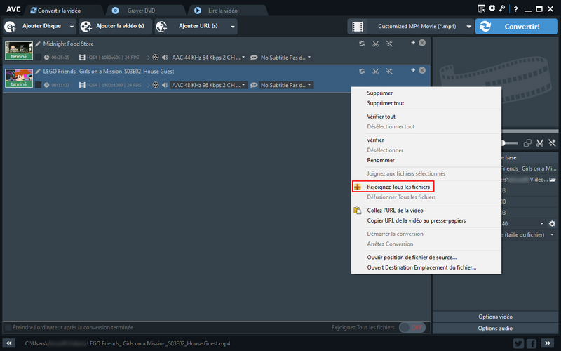Click the Ajouter URL (s) globe icon
This screenshot has width=561, height=351.
tap(162, 27)
